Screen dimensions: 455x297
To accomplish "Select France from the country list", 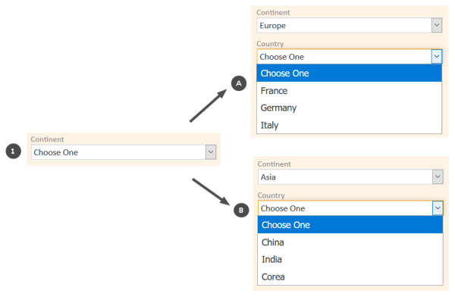I will (349, 91).
